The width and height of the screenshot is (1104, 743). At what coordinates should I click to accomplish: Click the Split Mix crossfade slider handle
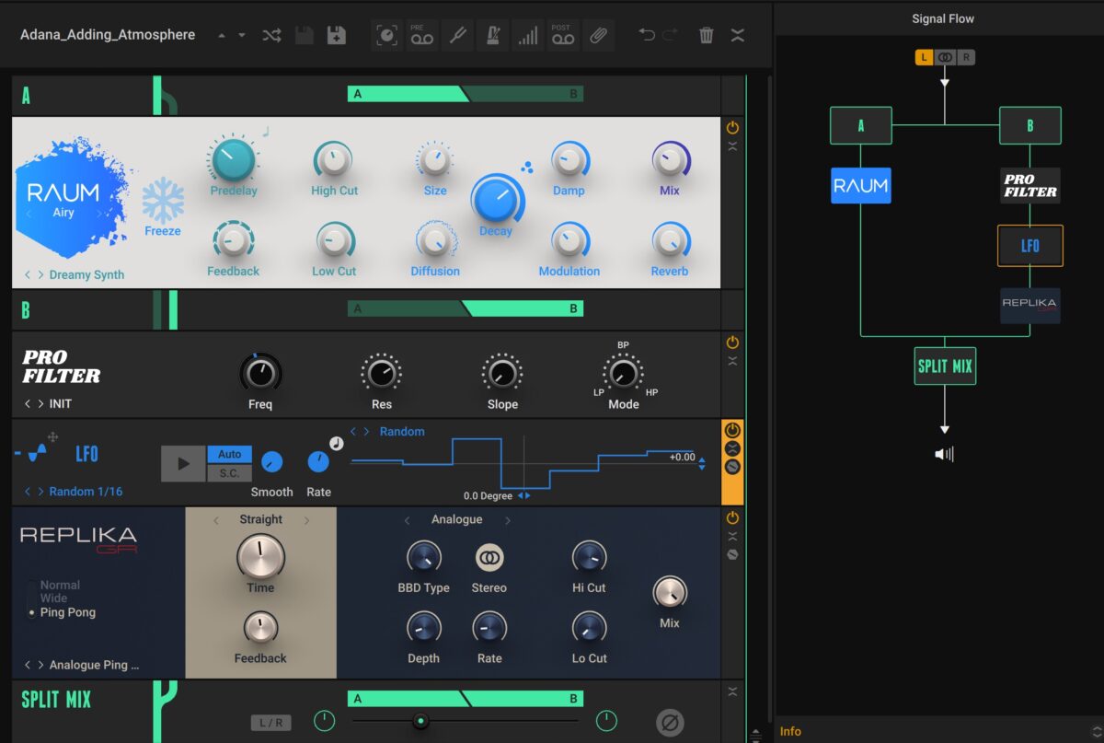coord(420,721)
